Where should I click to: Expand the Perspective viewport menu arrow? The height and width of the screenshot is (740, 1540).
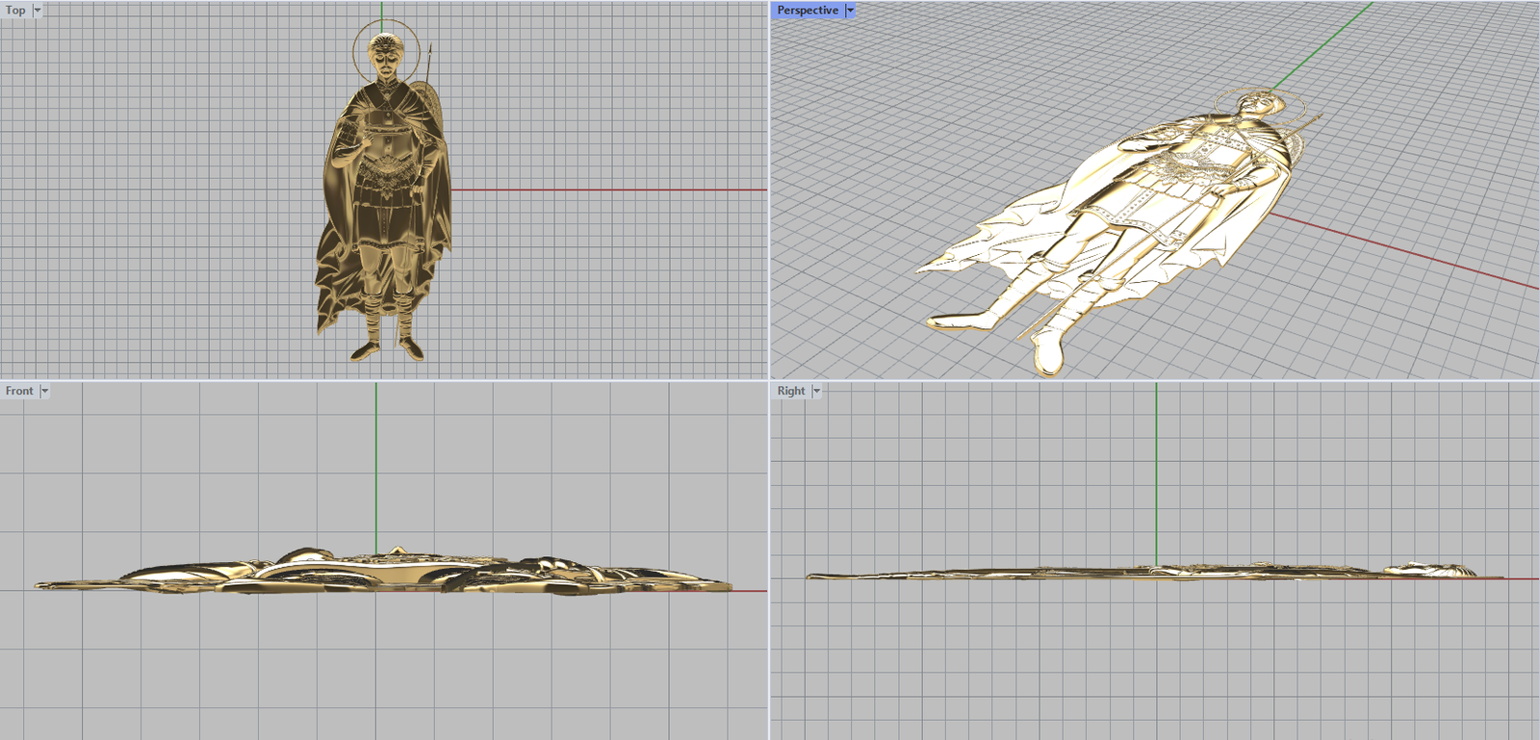[x=850, y=11]
